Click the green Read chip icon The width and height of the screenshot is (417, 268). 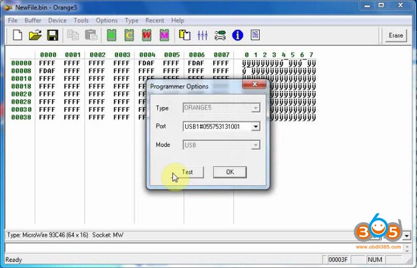(x=111, y=35)
